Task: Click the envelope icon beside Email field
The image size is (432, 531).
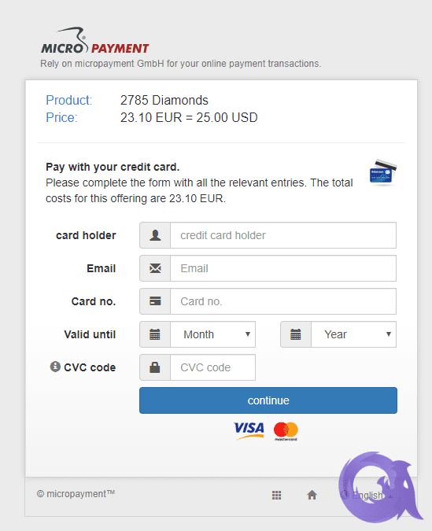Action: 155,268
